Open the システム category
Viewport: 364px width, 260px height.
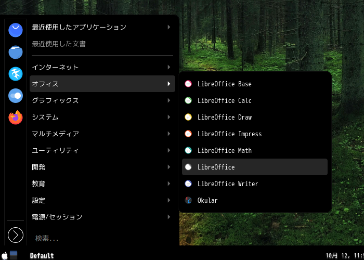(x=102, y=117)
